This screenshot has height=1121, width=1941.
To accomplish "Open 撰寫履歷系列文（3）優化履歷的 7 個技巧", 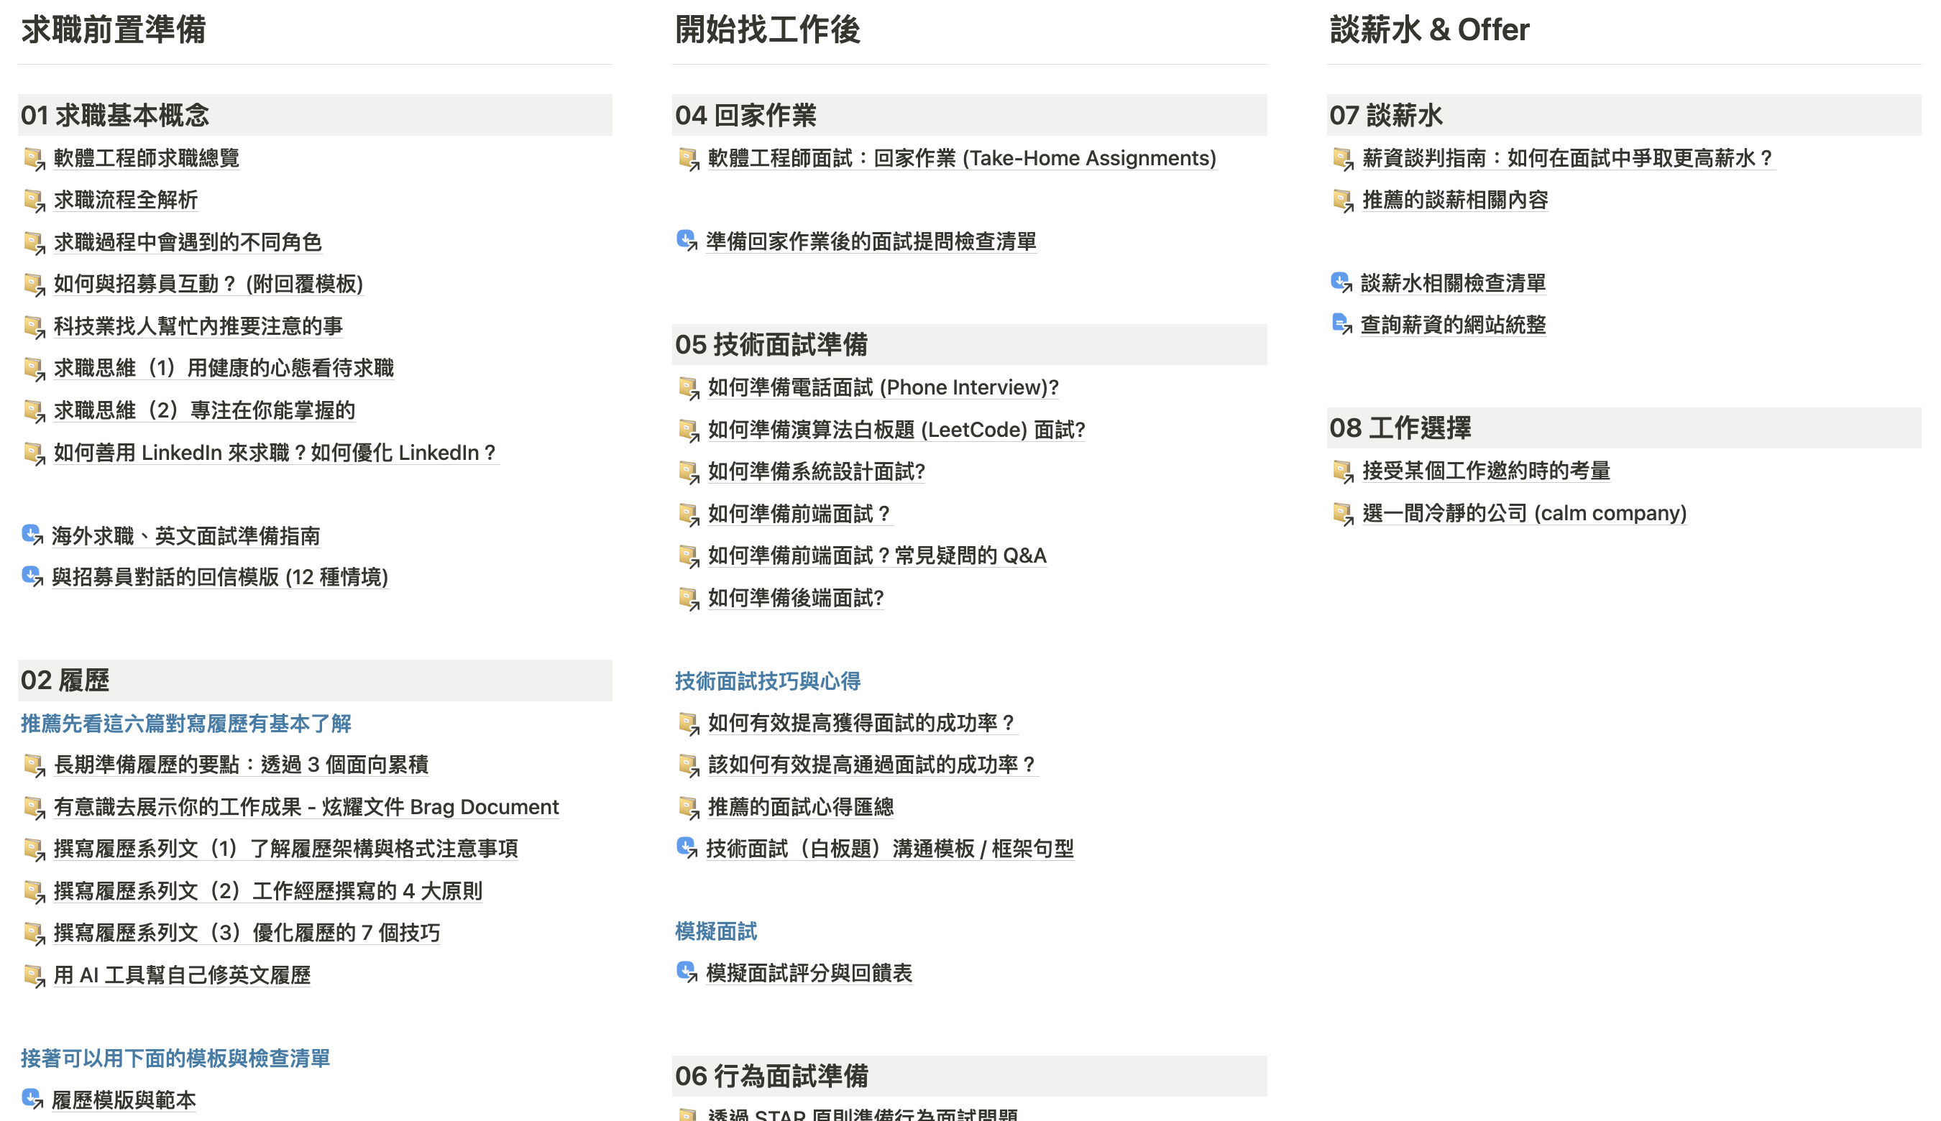I will click(247, 933).
